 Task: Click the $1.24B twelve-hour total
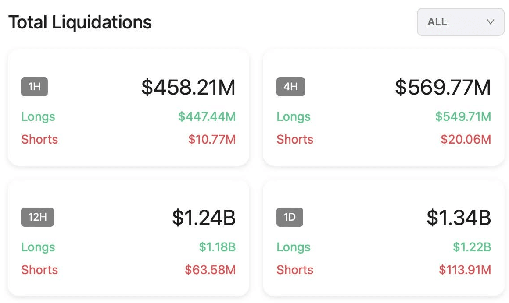(204, 218)
